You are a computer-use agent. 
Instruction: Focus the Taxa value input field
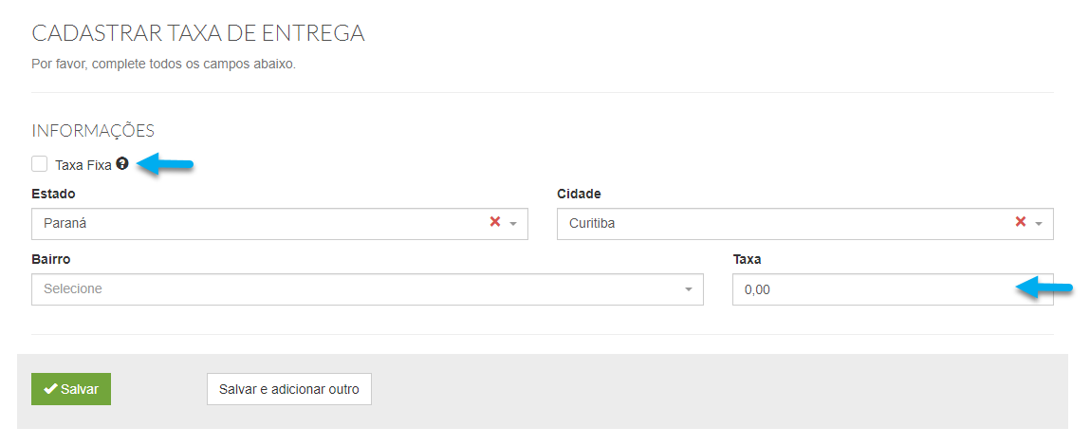click(x=893, y=288)
